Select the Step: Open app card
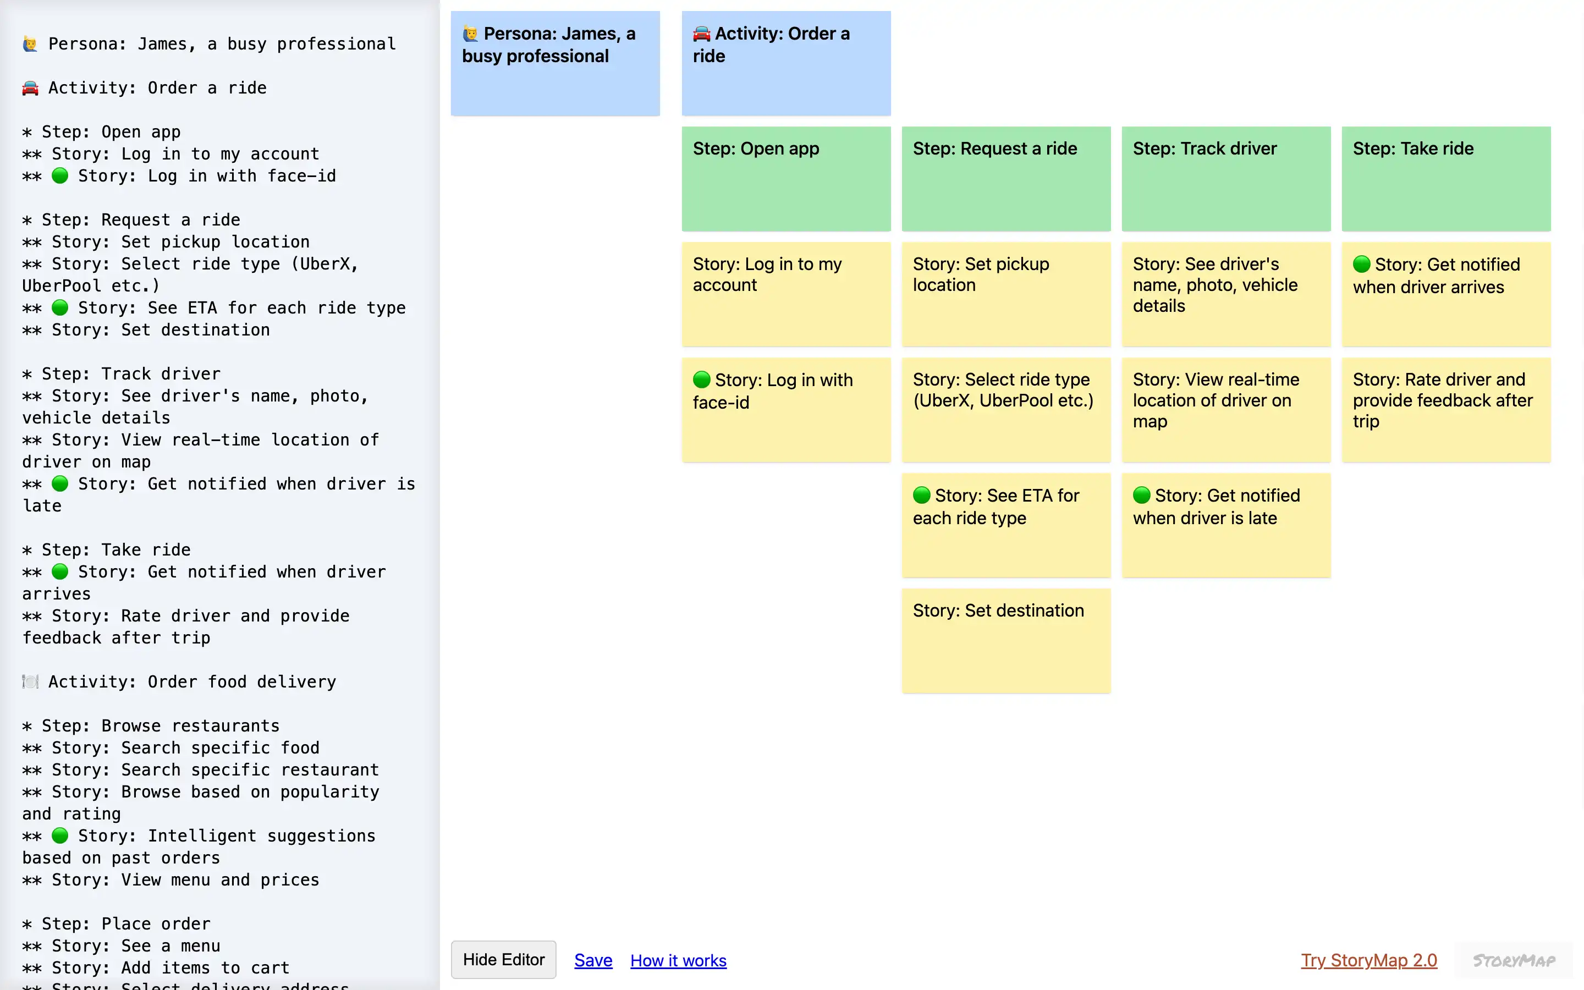The height and width of the screenshot is (990, 1584). 786,179
